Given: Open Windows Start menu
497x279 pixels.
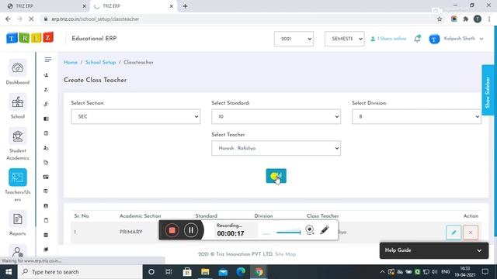Looking at the screenshot, I should [x=9, y=272].
